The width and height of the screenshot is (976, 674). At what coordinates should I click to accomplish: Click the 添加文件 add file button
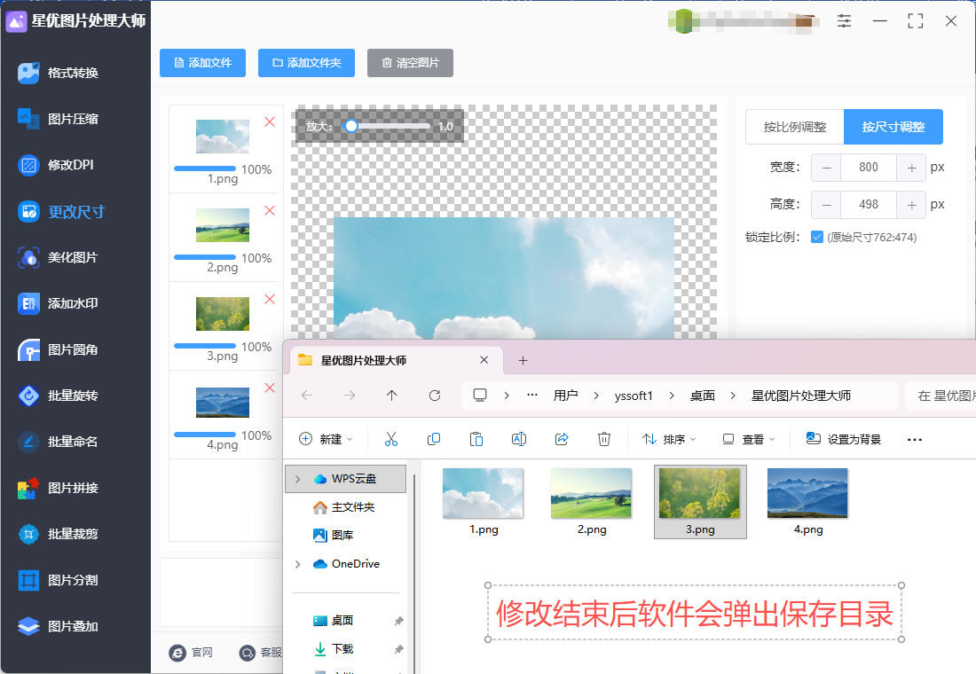click(203, 63)
